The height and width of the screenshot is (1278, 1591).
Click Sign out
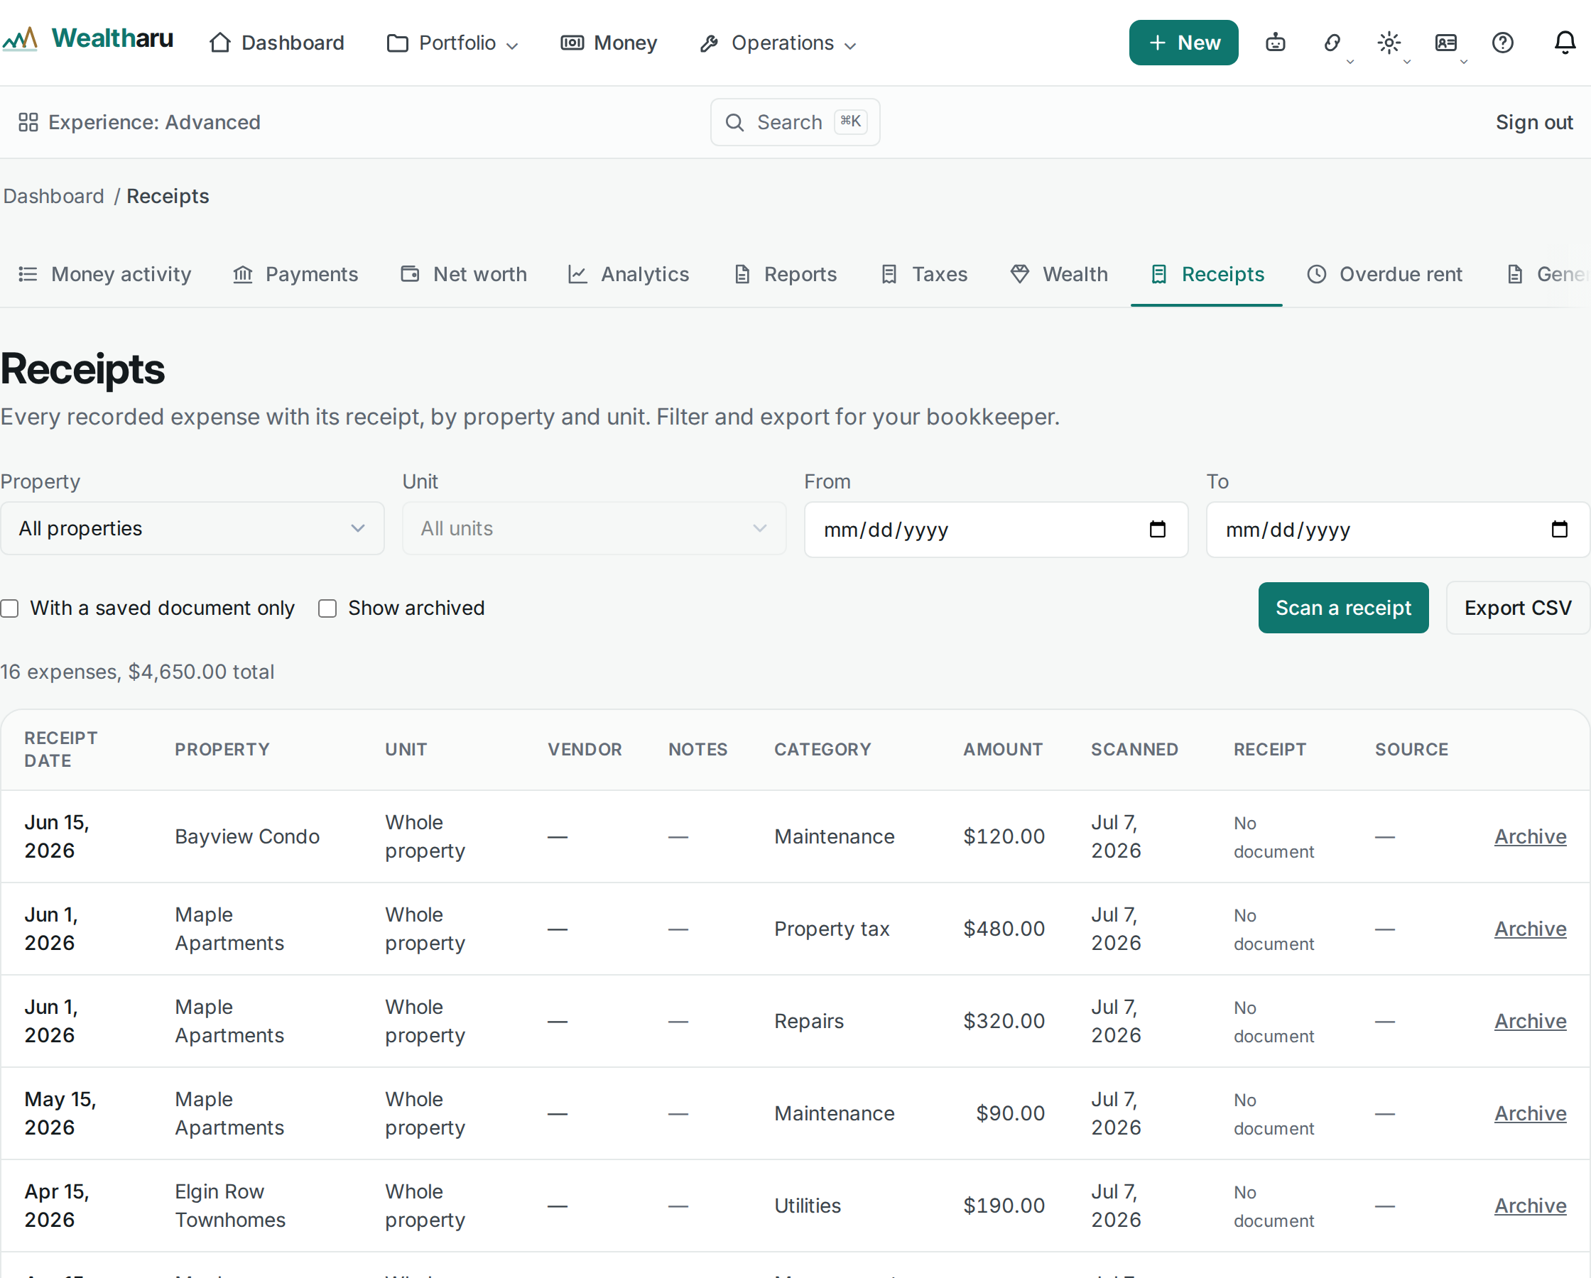pyautogui.click(x=1534, y=123)
